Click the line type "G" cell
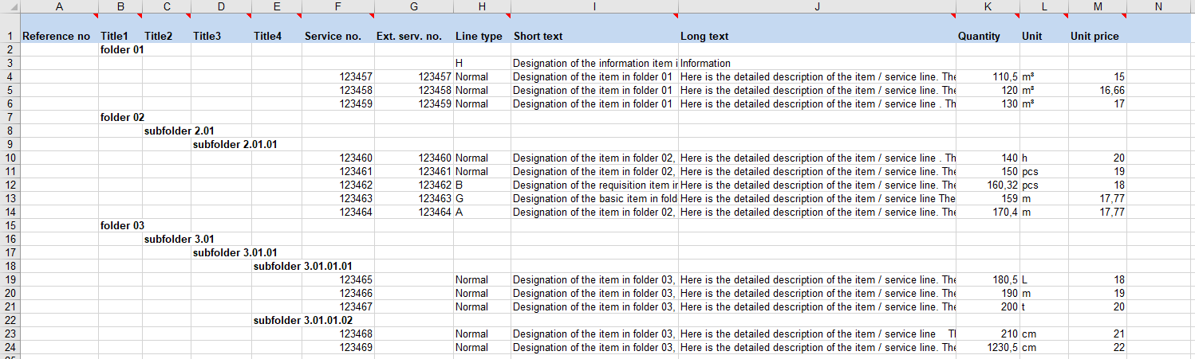The height and width of the screenshot is (359, 1195). pos(481,198)
